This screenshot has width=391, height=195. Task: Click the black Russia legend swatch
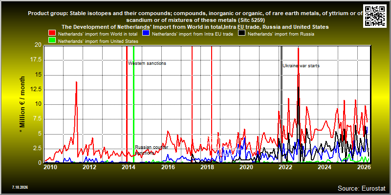241,34
